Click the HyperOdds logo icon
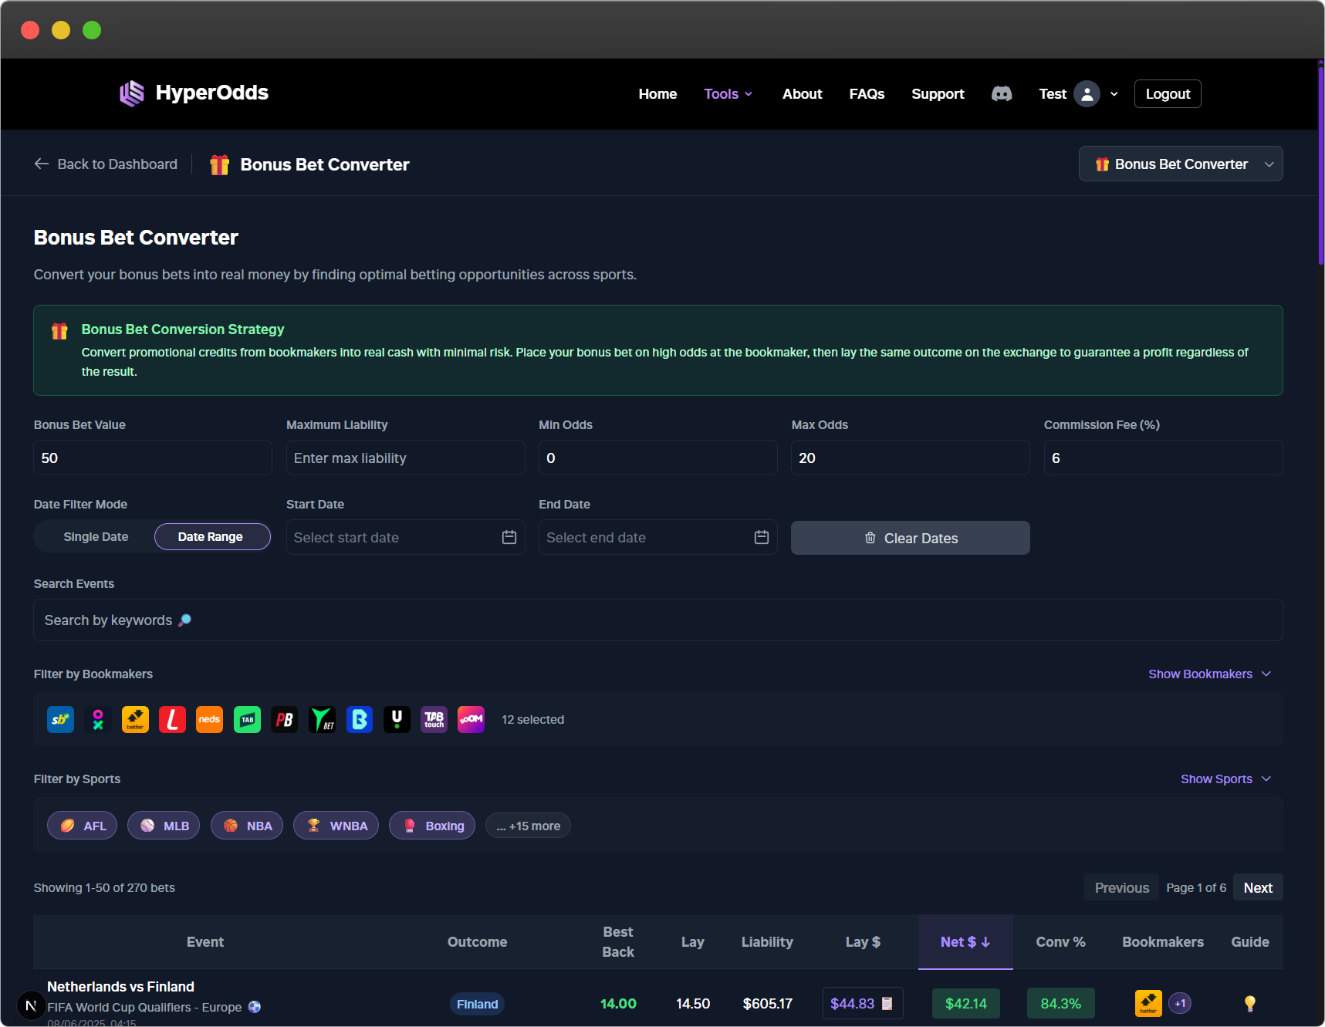Image resolution: width=1325 pixels, height=1027 pixels. tap(132, 93)
